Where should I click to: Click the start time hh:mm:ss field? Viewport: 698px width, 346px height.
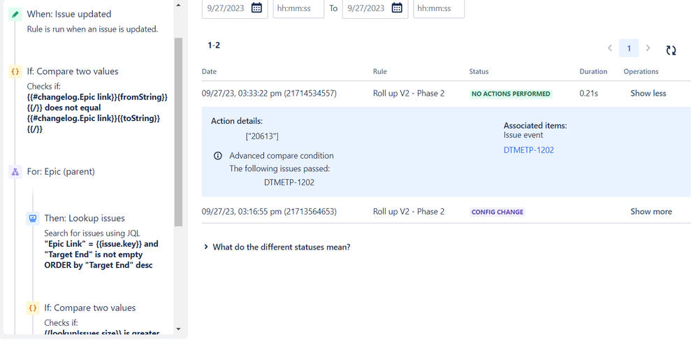tap(299, 8)
